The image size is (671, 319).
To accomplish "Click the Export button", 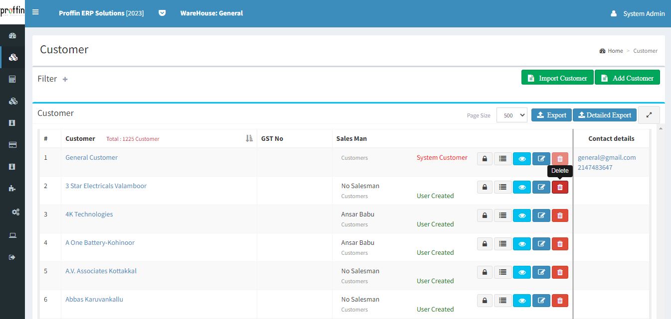I will (551, 115).
